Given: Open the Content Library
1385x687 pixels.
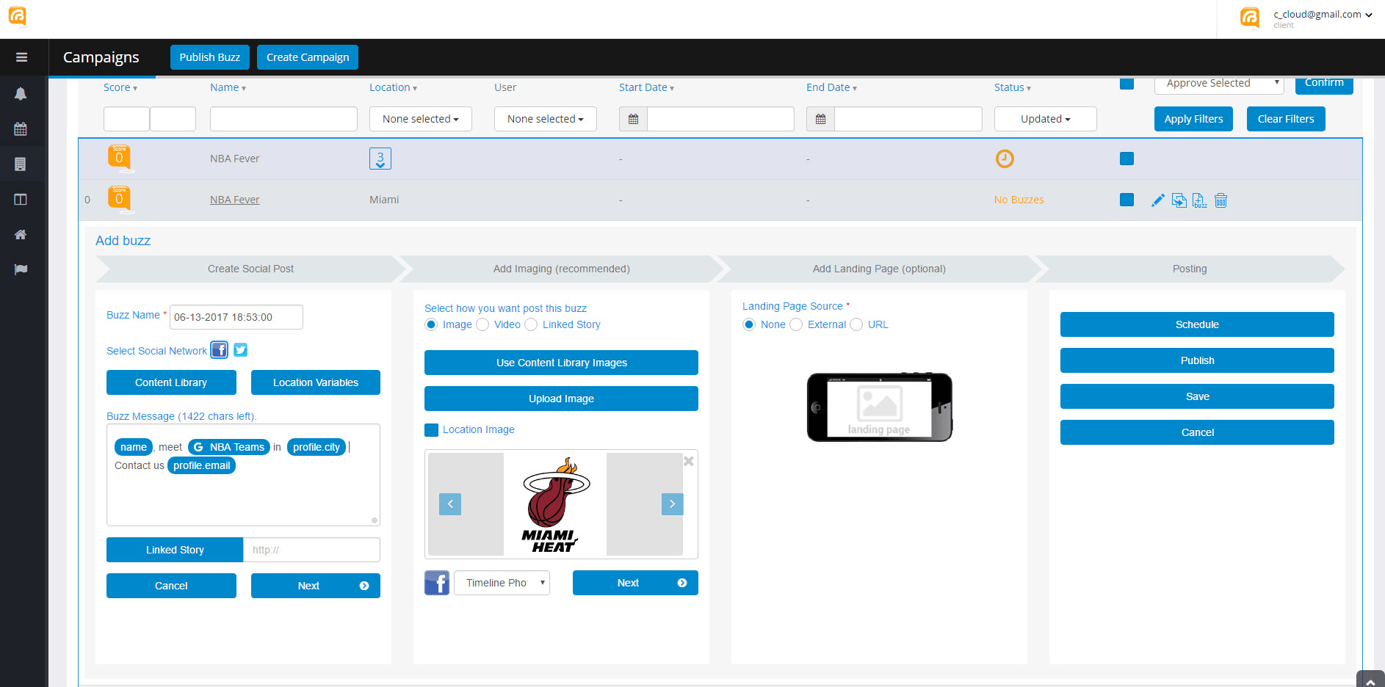Looking at the screenshot, I should (x=171, y=382).
